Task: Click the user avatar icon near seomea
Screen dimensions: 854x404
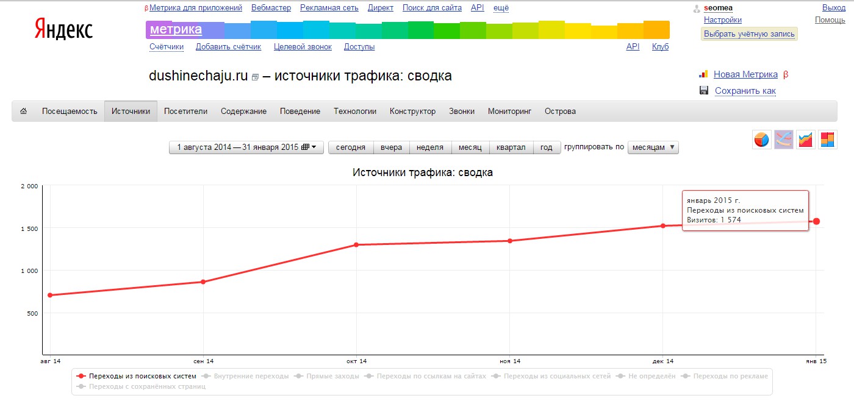Action: pos(697,9)
